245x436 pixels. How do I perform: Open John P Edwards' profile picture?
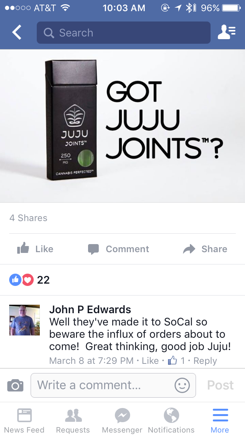[24, 320]
